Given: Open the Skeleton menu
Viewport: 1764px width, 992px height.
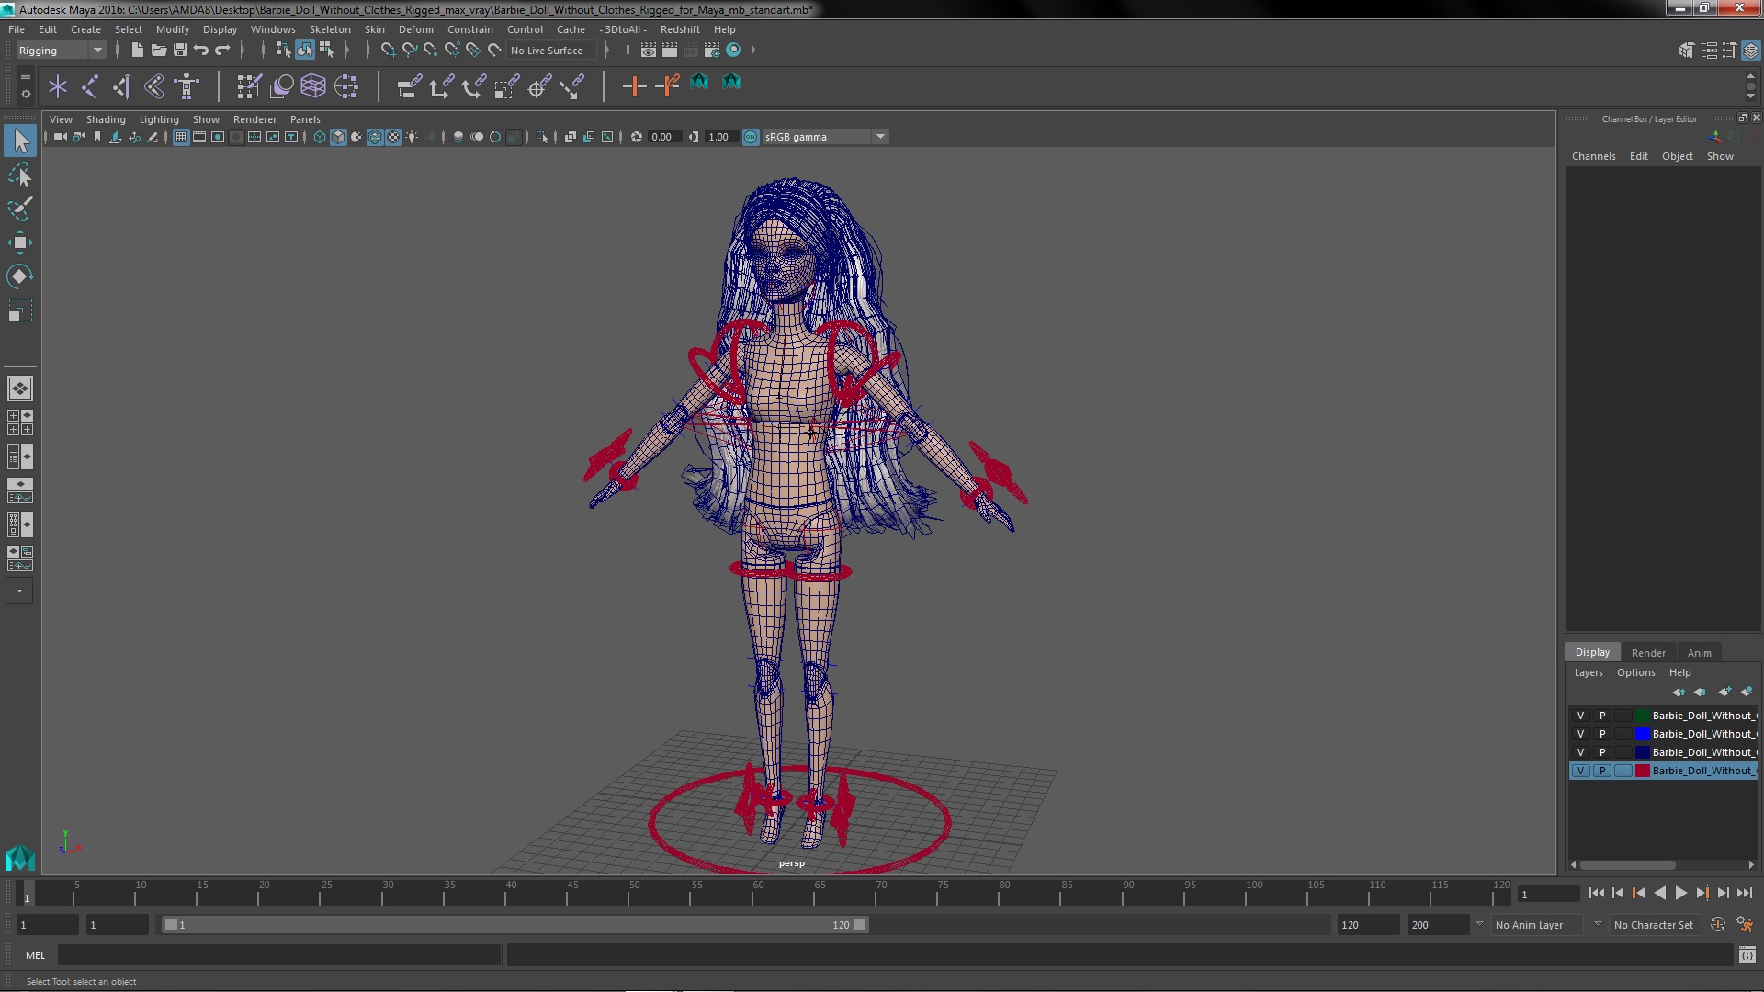Looking at the screenshot, I should coord(330,29).
